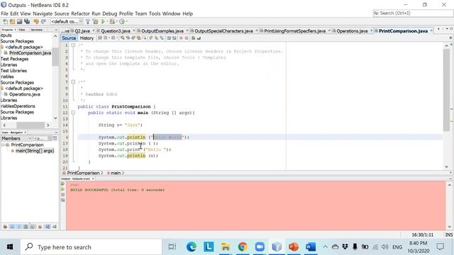This screenshot has width=454, height=255.
Task: Open Debug Project dropdown arrow
Action: point(116,22)
